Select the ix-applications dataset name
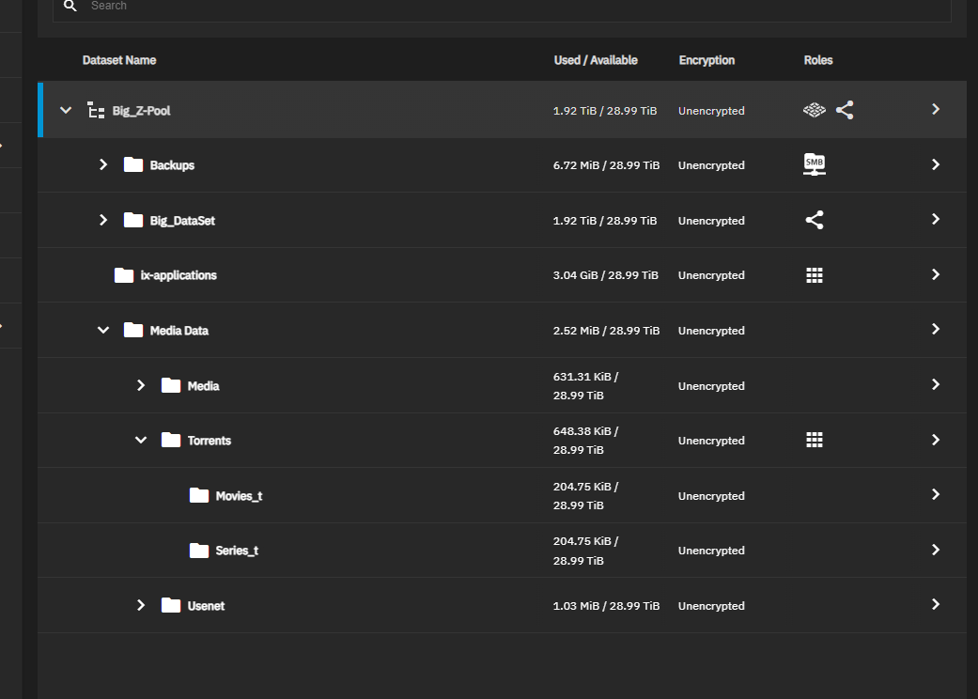Image resolution: width=978 pixels, height=699 pixels. pos(179,275)
